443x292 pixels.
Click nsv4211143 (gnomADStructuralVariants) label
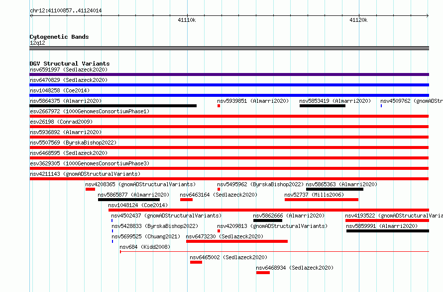click(85, 174)
